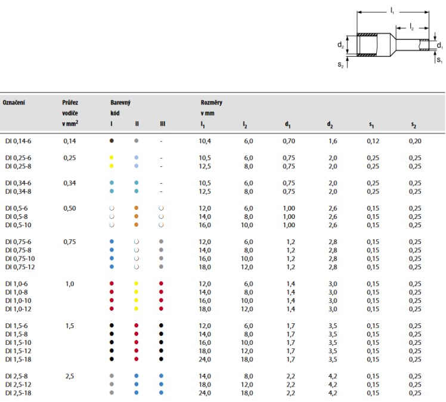Click cross-section value '0,34'
The height and width of the screenshot is (402, 446).
click(70, 183)
